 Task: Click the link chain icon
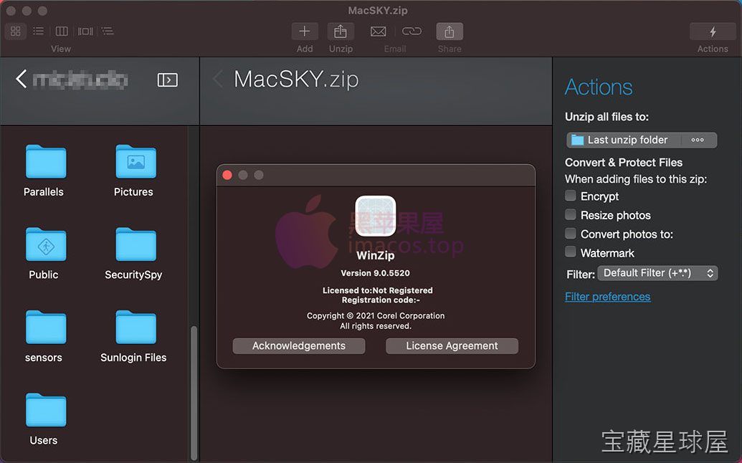click(412, 32)
